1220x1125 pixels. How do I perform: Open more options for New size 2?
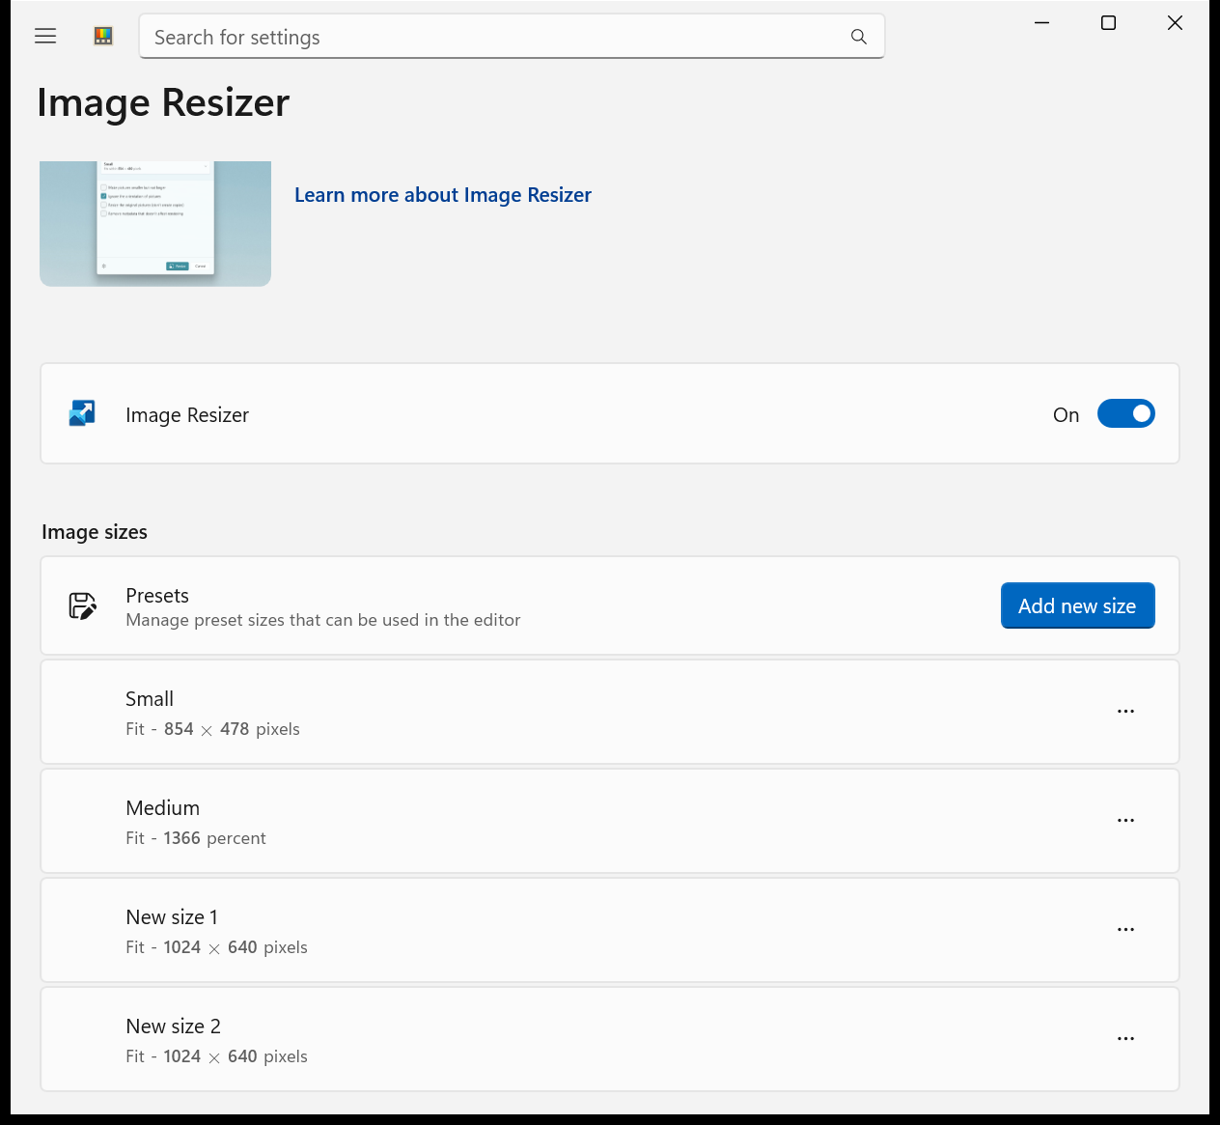coord(1125,1039)
